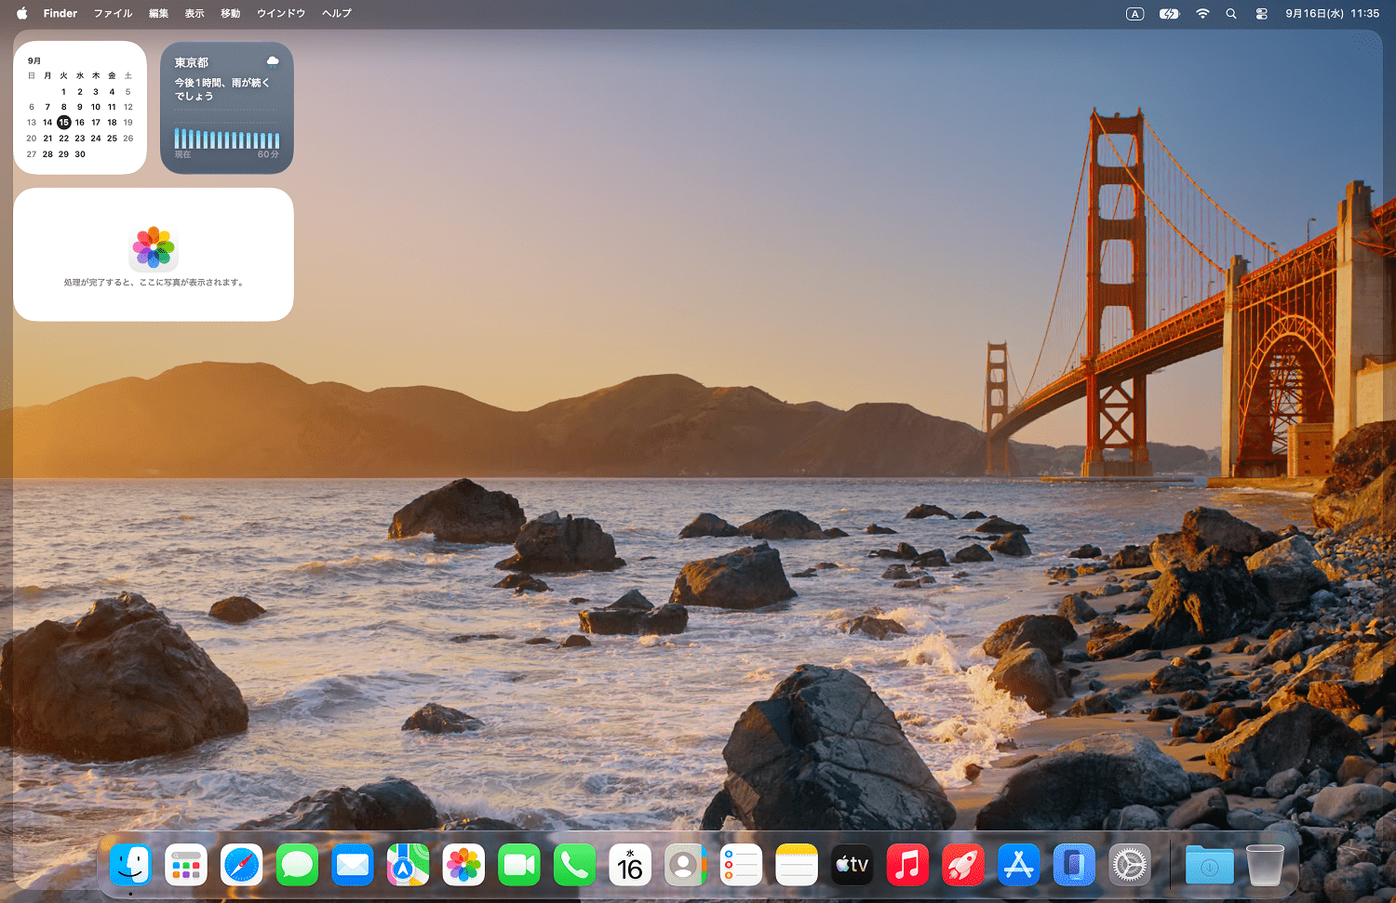
Task: Open the Calendar app icon in Dock
Action: (x=630, y=865)
